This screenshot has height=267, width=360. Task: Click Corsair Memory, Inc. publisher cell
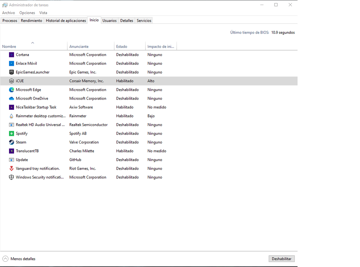click(x=86, y=81)
